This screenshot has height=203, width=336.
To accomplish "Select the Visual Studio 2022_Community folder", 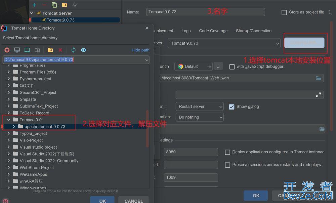I will pos(49,161).
